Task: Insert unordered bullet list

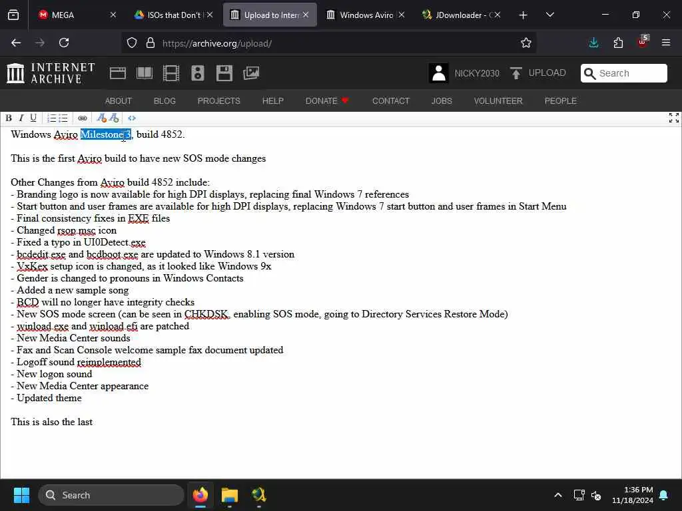Action: pyautogui.click(x=63, y=118)
